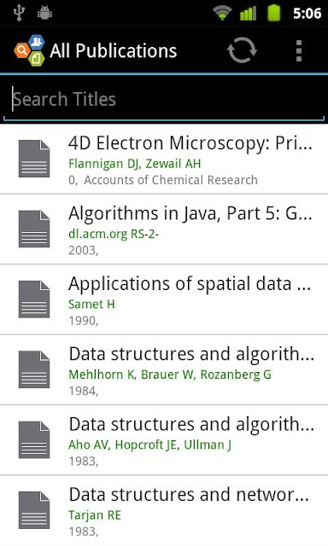328x546 pixels.
Task: Tap document icon for Algorithms in Java
Action: (x=34, y=229)
